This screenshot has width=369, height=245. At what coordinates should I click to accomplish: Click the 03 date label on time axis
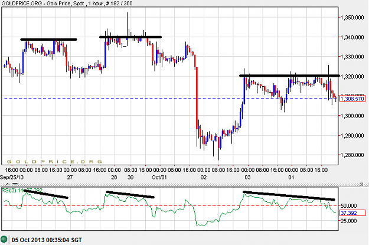[x=247, y=177]
